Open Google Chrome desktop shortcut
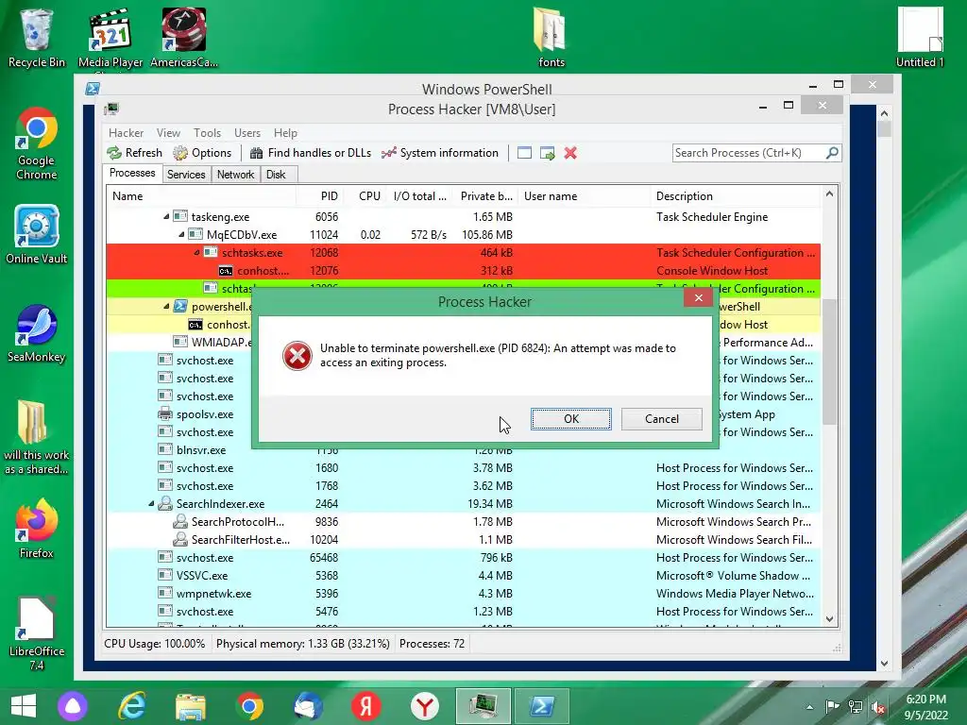The height and width of the screenshot is (725, 967). [x=37, y=143]
